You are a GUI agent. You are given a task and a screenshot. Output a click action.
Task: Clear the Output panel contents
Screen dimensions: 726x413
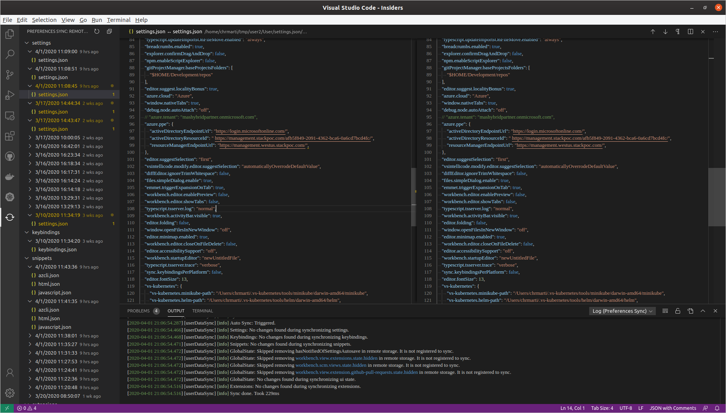pos(665,311)
